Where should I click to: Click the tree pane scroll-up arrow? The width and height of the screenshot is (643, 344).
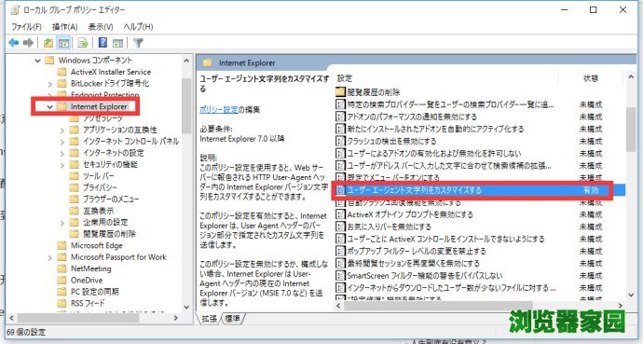(186, 61)
